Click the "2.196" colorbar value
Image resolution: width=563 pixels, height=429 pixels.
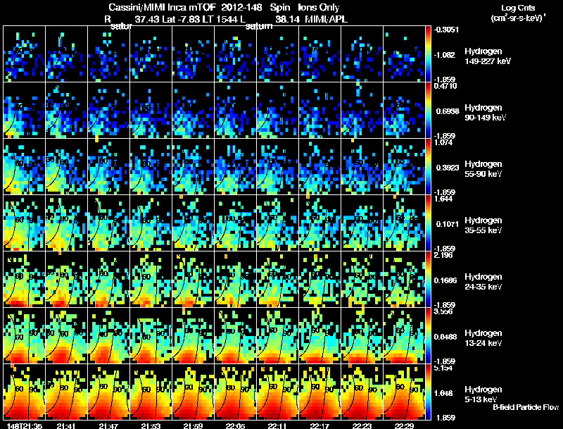click(x=443, y=255)
